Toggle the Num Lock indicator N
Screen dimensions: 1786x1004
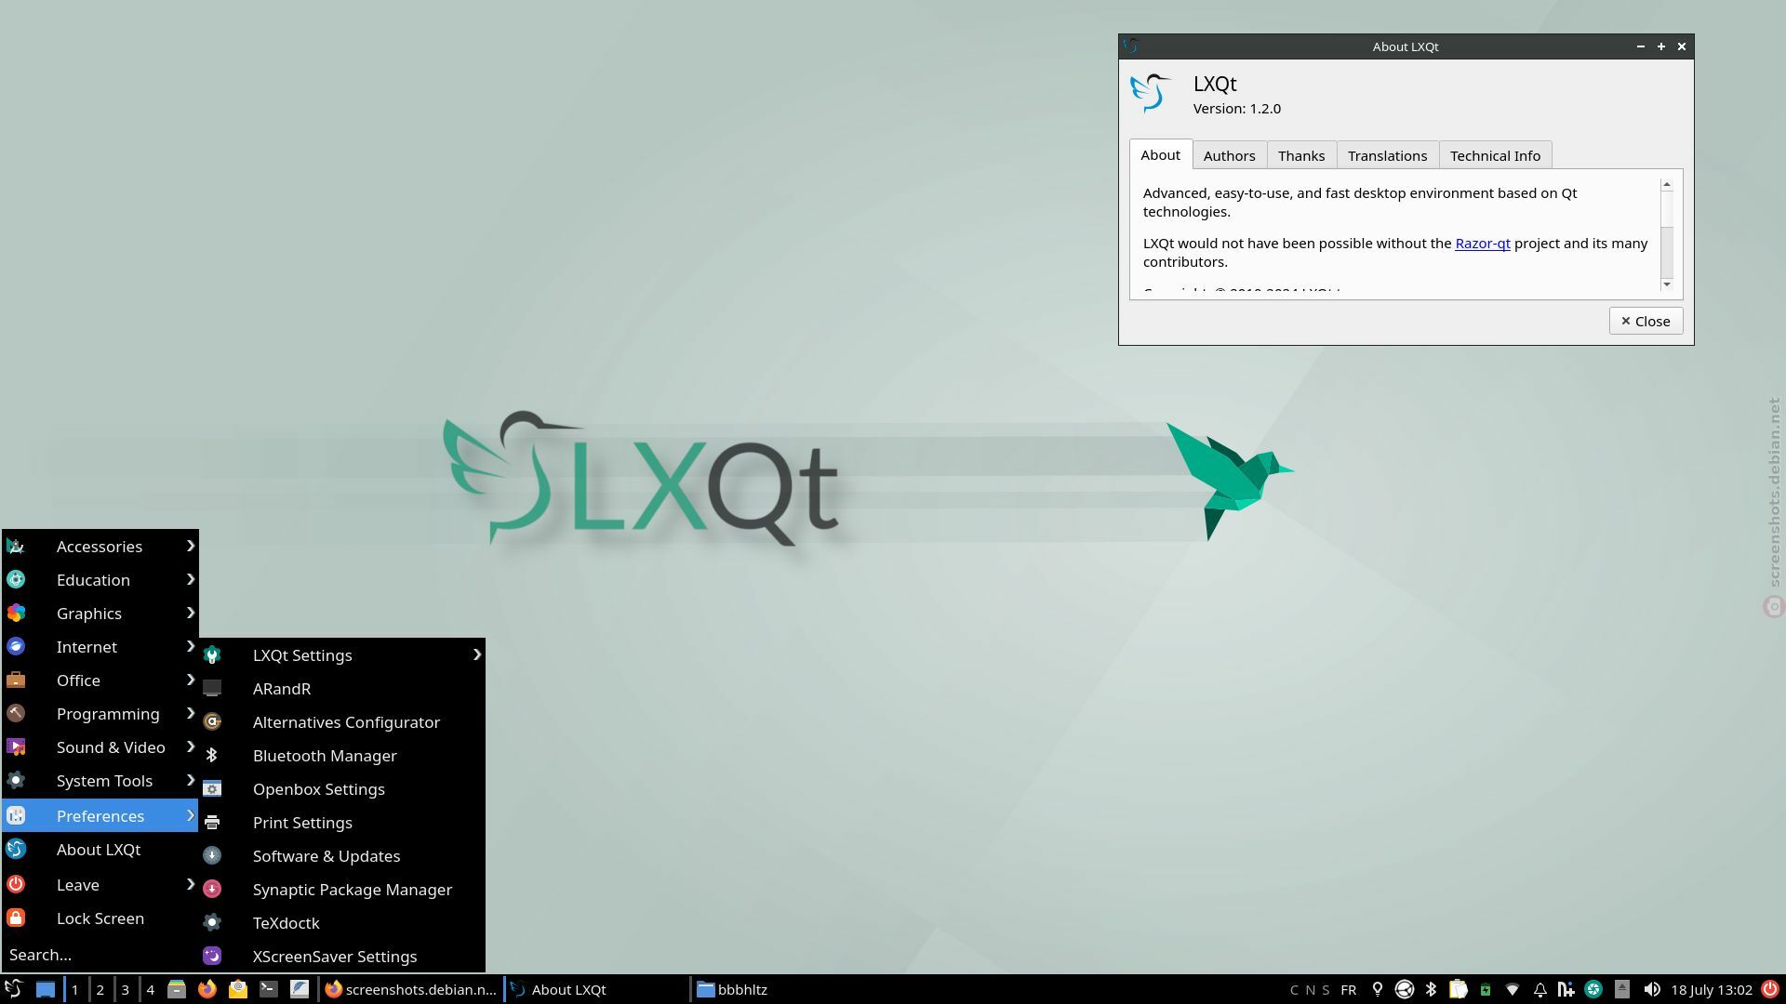(x=1311, y=990)
